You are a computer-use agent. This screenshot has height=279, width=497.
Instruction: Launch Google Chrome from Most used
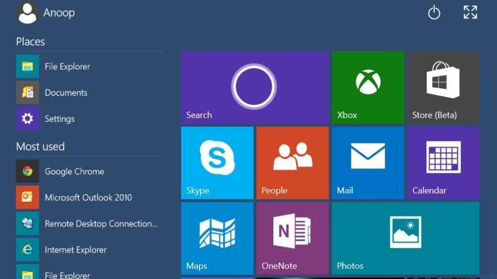89,172
